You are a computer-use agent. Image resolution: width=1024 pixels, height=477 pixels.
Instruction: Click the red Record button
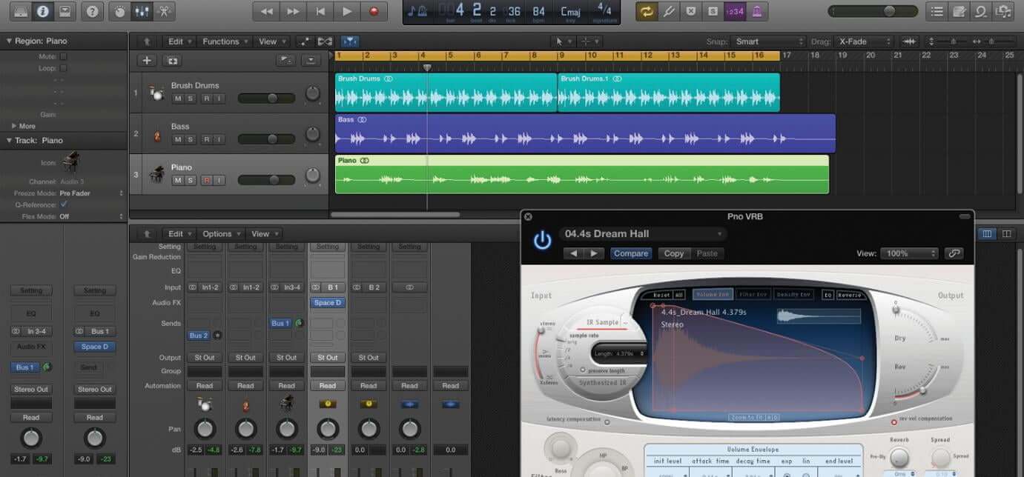click(374, 11)
